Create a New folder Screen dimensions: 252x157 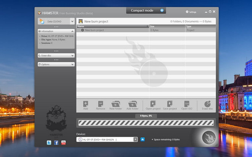click(x=116, y=105)
